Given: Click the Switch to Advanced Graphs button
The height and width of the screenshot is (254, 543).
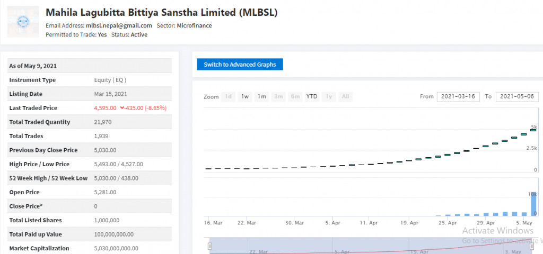Looking at the screenshot, I should tap(240, 64).
